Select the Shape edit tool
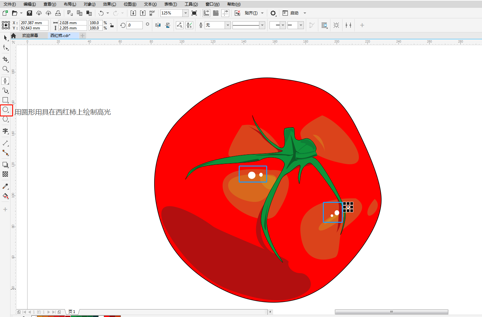482x317 pixels. [x=5, y=48]
